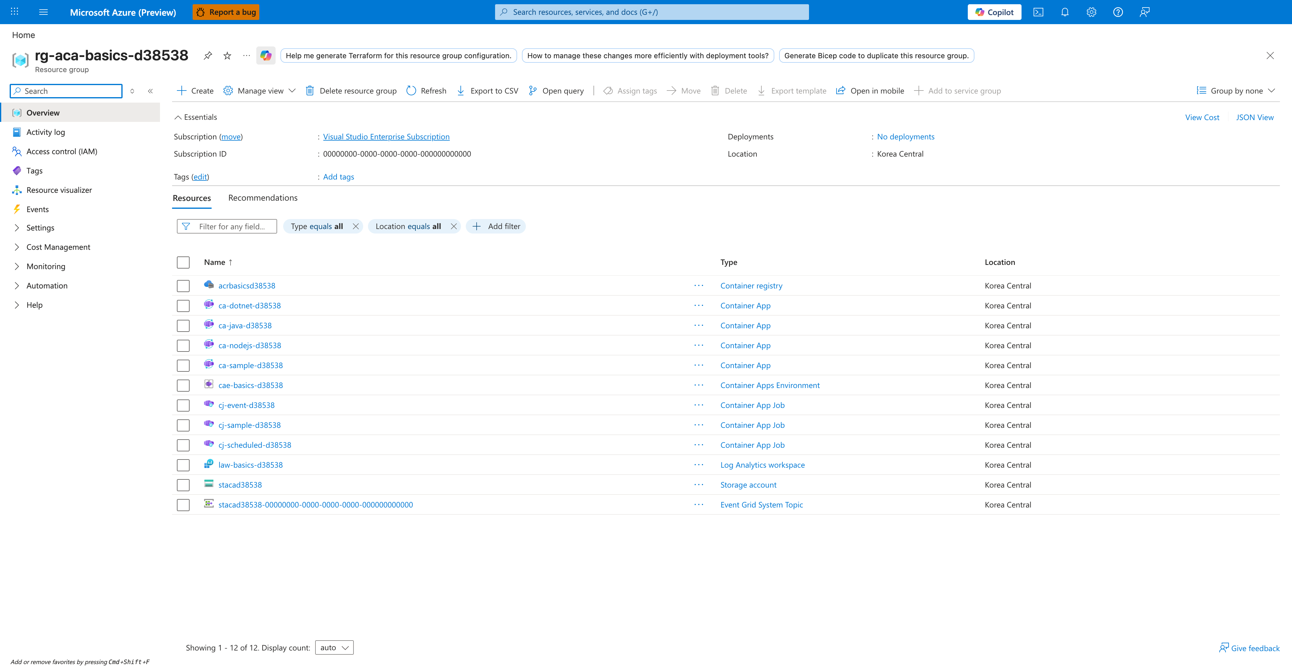Open portal settings gear
1292x668 pixels.
1091,12
